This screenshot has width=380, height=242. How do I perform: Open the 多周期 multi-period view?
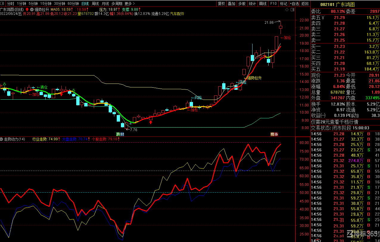point(117,4)
